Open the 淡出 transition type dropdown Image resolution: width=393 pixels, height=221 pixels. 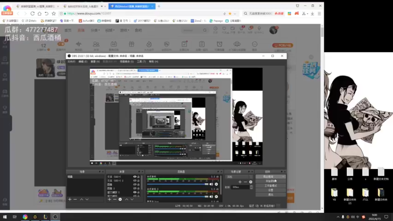[x=239, y=177]
